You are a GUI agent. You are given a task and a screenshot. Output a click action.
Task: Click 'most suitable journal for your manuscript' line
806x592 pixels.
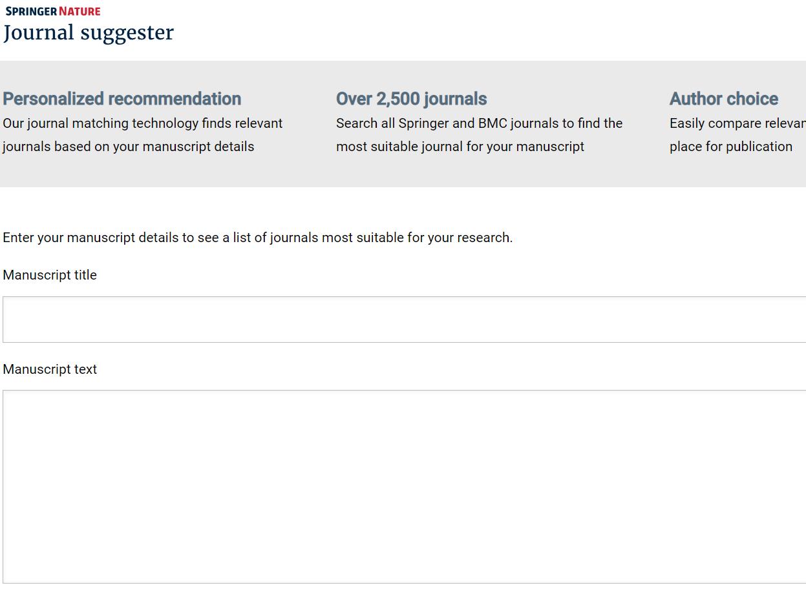point(460,147)
